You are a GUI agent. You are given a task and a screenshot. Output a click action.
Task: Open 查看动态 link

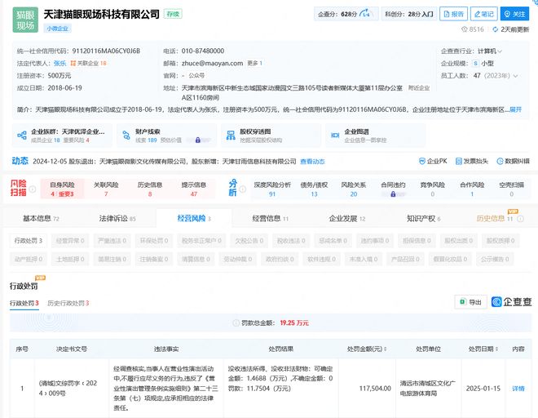pos(312,162)
